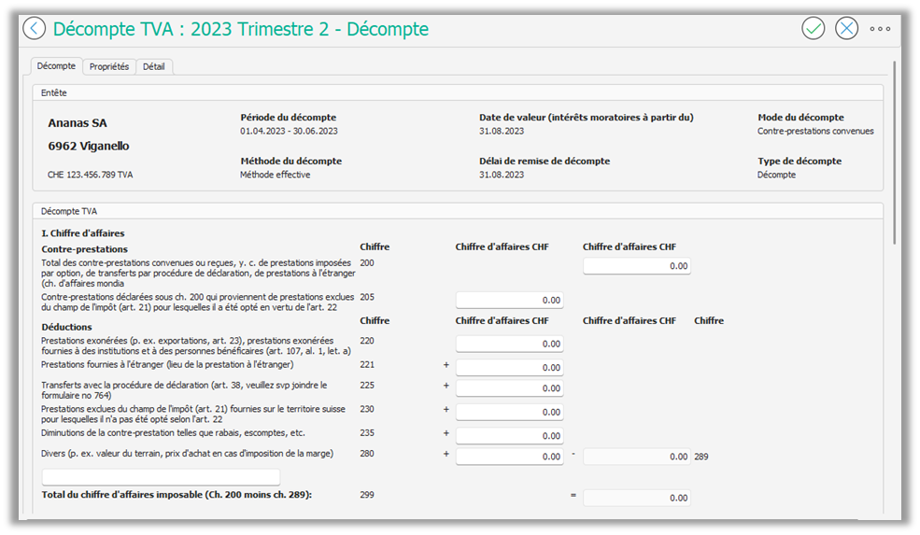The image size is (920, 535).
Task: Click the window title Décompte TVA : 2023 Trimestre 2
Action: [241, 29]
